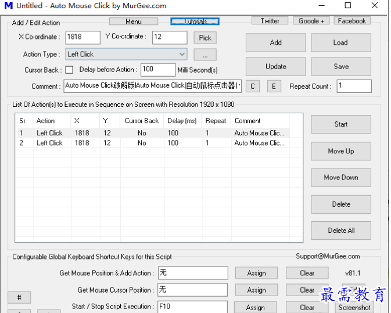This screenshot has width=391, height=313.
Task: Click the Comment text field
Action: coord(152,86)
